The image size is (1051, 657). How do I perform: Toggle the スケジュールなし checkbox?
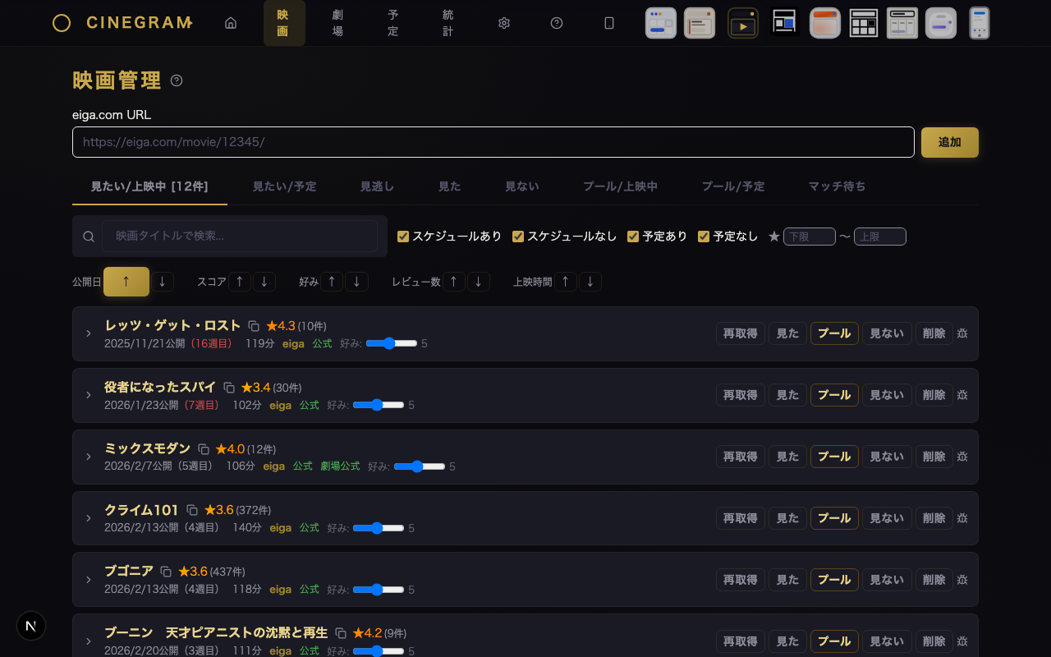tap(518, 237)
